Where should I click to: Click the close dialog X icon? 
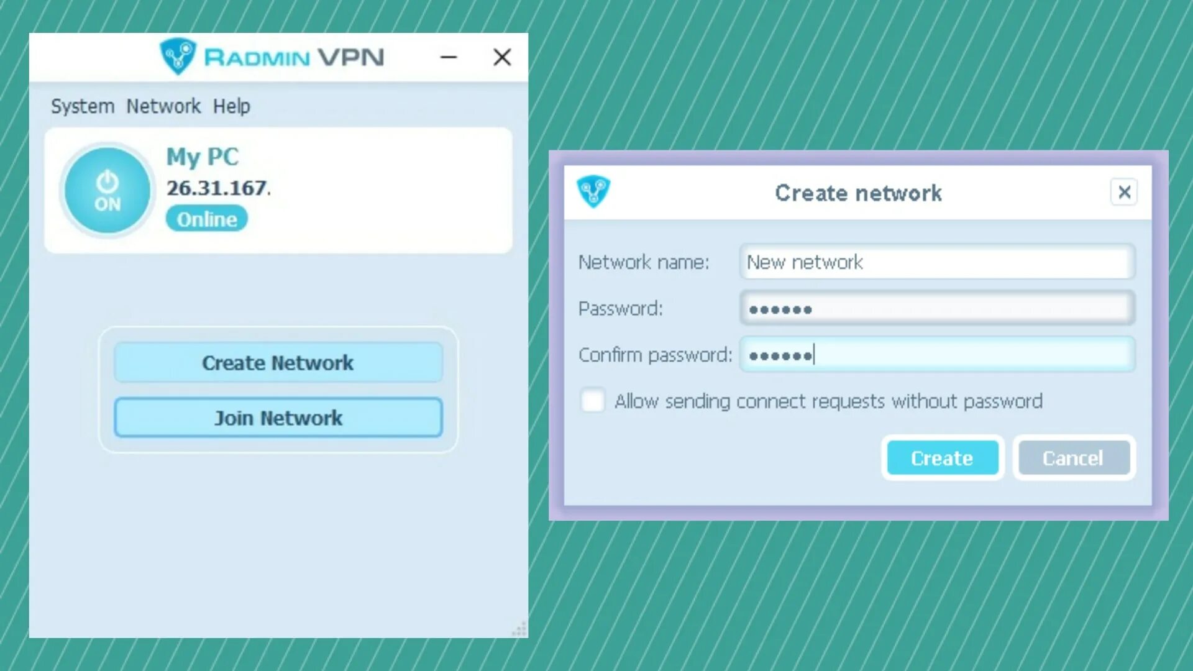[1123, 191]
